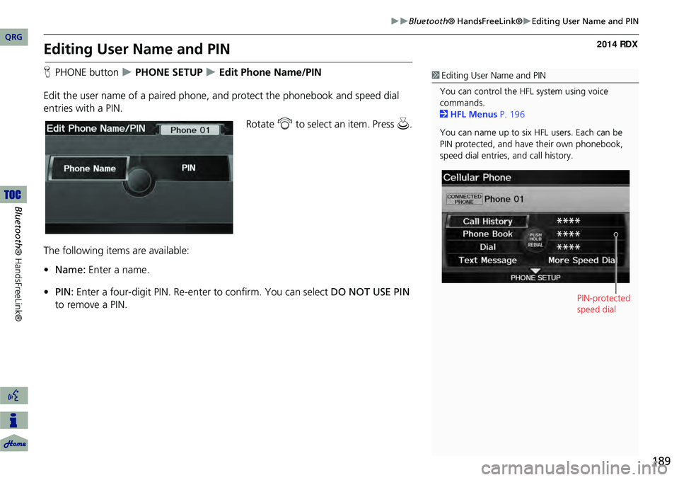
Task: Go to the Home icon
Action: [14, 443]
